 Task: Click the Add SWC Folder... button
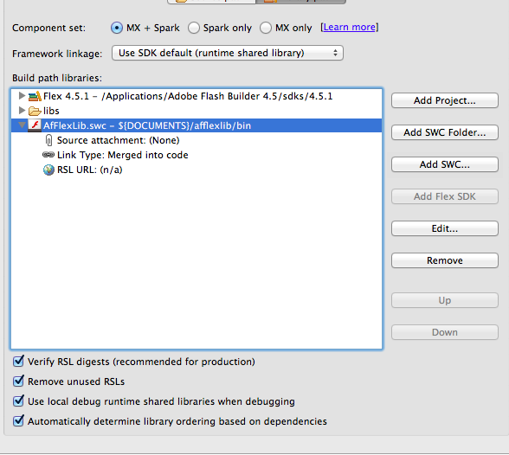tap(445, 132)
